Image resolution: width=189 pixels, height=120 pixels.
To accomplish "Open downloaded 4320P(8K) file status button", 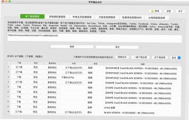I will point(74,68).
